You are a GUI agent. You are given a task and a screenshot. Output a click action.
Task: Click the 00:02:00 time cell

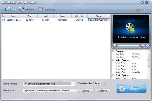[x=30, y=20]
